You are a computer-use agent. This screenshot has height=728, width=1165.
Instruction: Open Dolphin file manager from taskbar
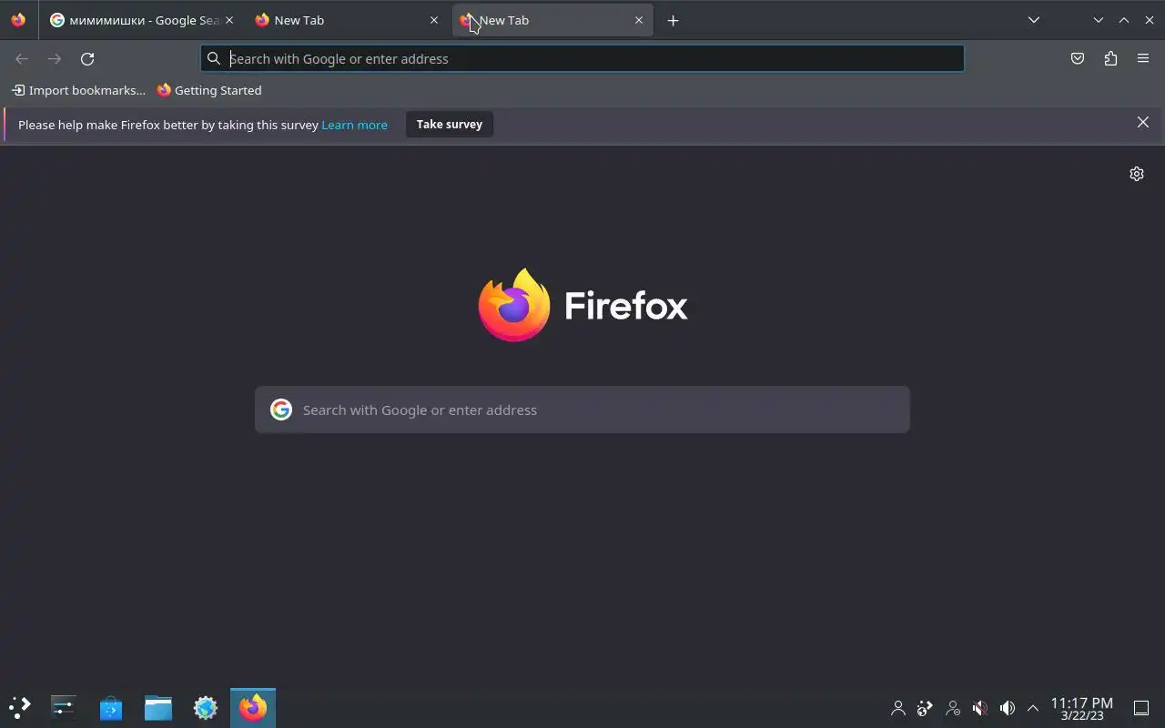pos(158,707)
